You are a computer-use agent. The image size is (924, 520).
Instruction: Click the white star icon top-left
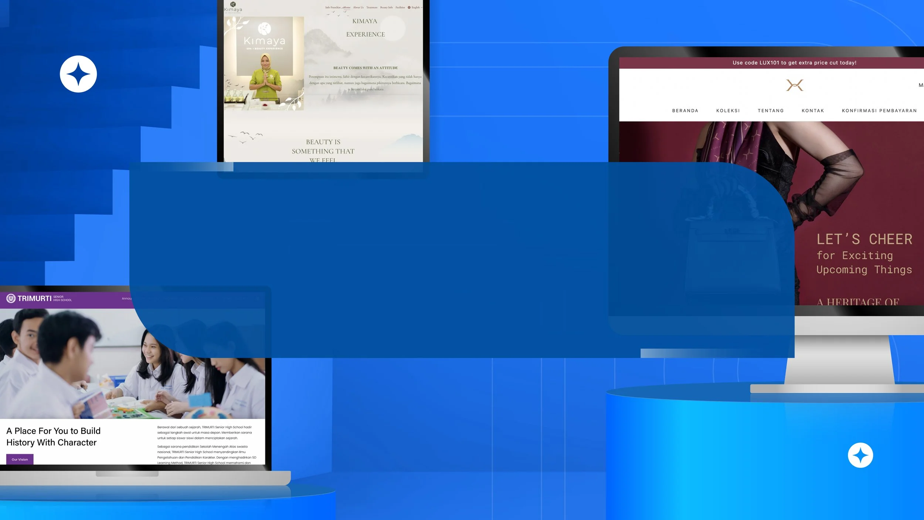pos(78,74)
